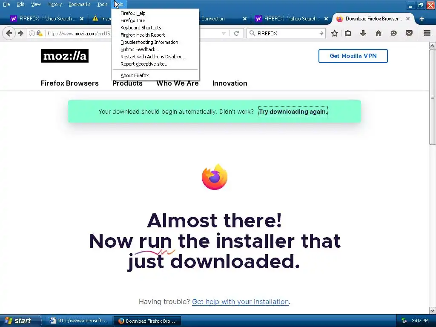The width and height of the screenshot is (436, 327).
Task: Submit the search with the go arrow
Action: (x=321, y=33)
